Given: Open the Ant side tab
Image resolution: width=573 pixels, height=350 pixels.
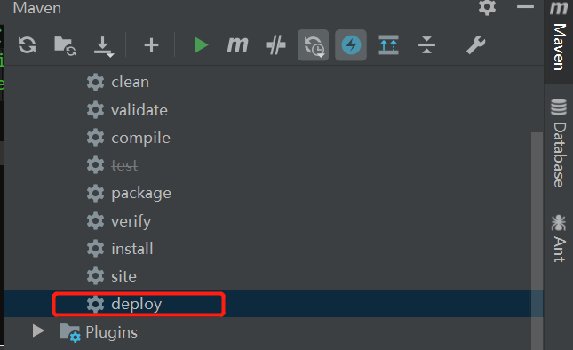Looking at the screenshot, I should [559, 238].
